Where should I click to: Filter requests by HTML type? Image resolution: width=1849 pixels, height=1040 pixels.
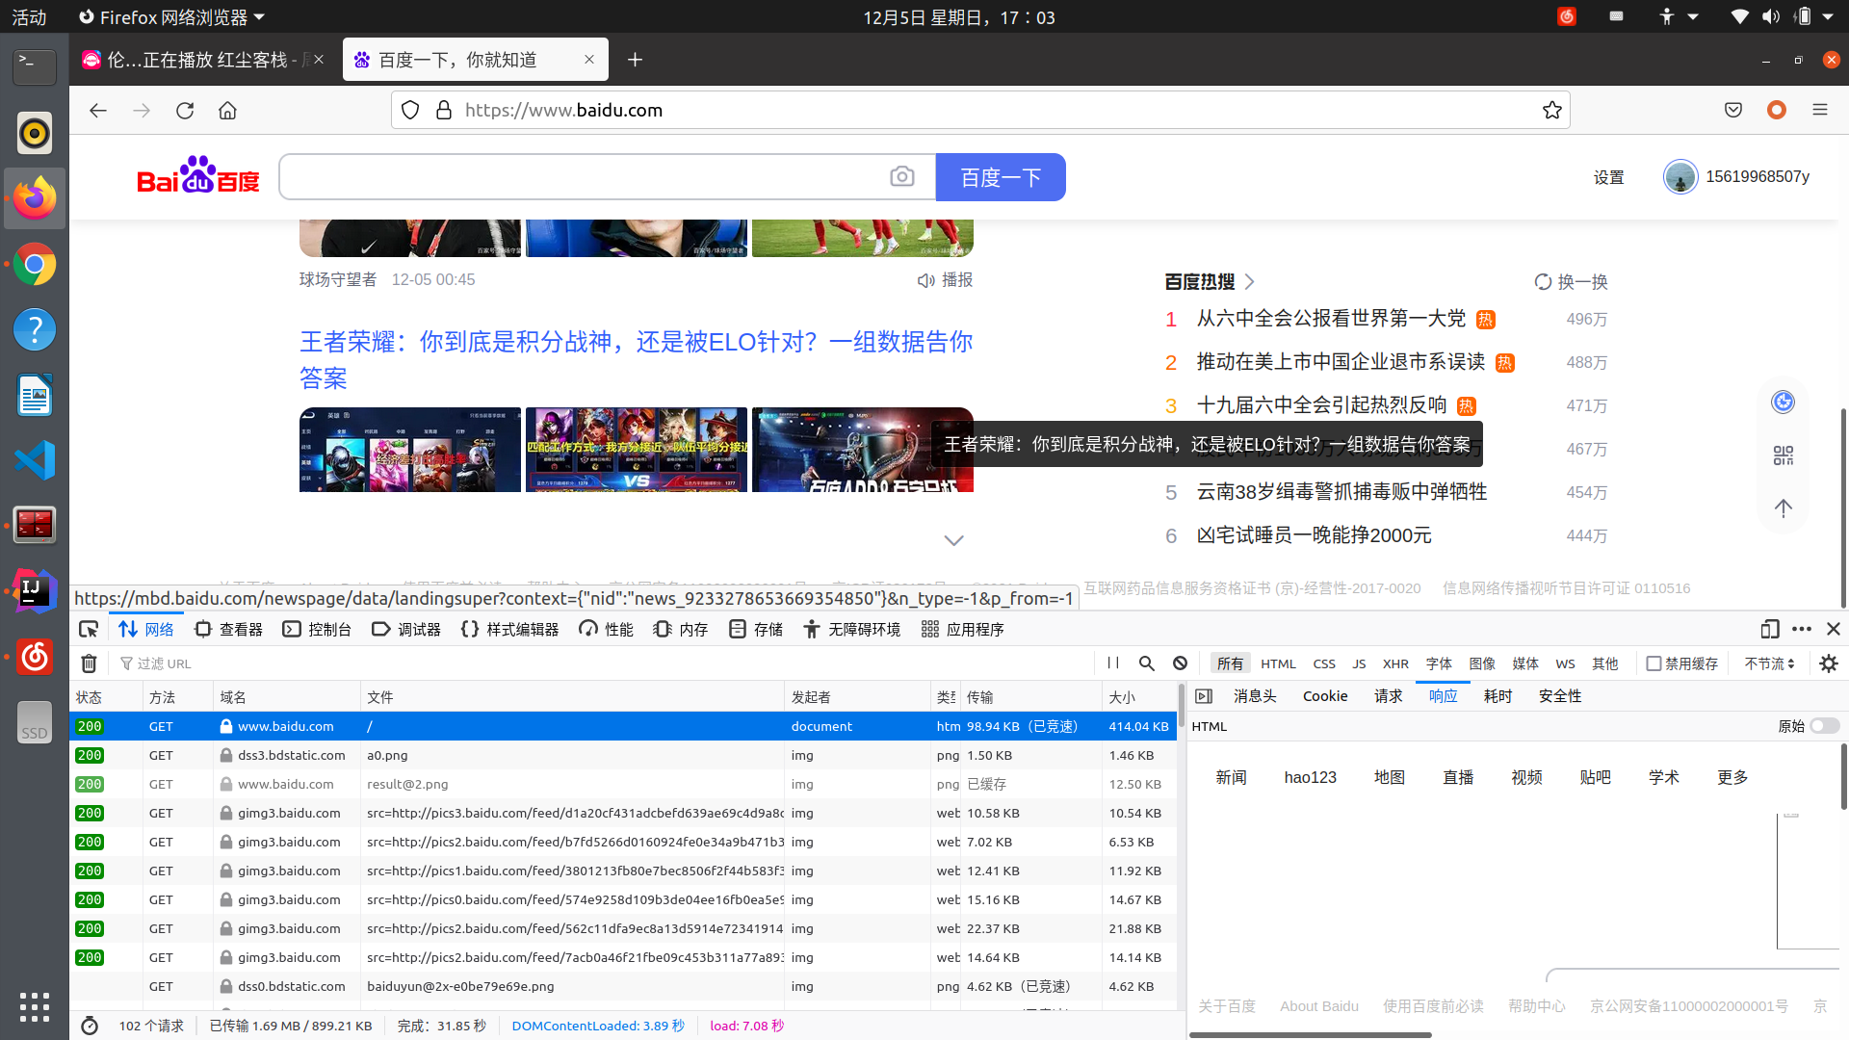(x=1278, y=663)
